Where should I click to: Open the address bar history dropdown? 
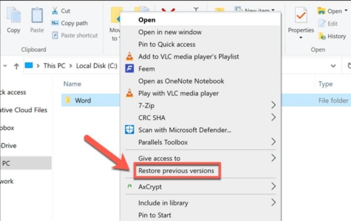point(333,66)
